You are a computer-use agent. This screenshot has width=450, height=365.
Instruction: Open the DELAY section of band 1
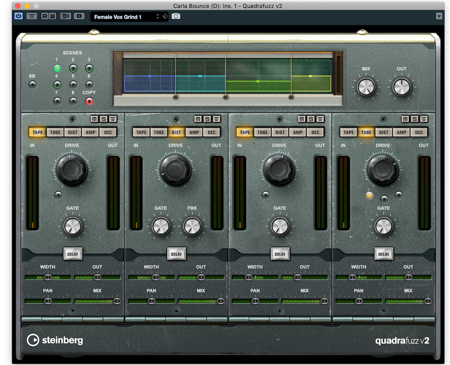[x=73, y=254]
